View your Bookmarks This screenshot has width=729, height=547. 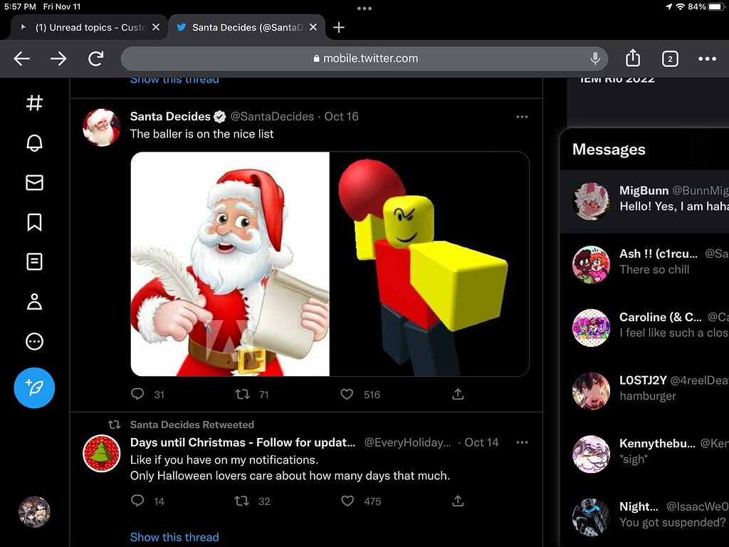click(33, 222)
